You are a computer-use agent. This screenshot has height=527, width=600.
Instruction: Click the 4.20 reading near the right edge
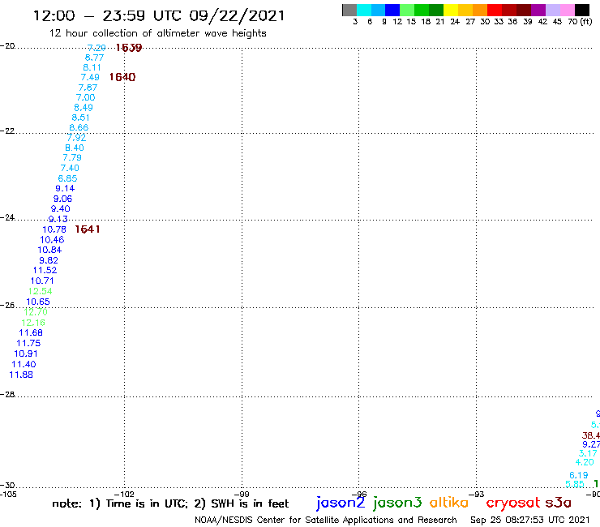[585, 462]
